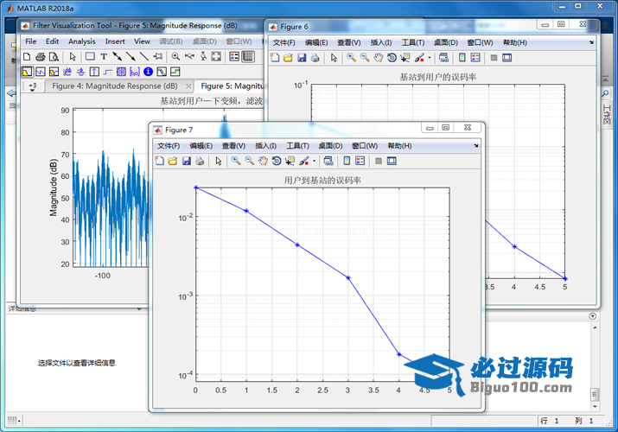
Task: Open 工具(T) menu in Figure 7
Action: pyautogui.click(x=297, y=146)
